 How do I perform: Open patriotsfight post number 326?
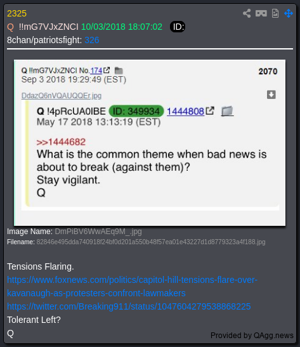coord(92,40)
